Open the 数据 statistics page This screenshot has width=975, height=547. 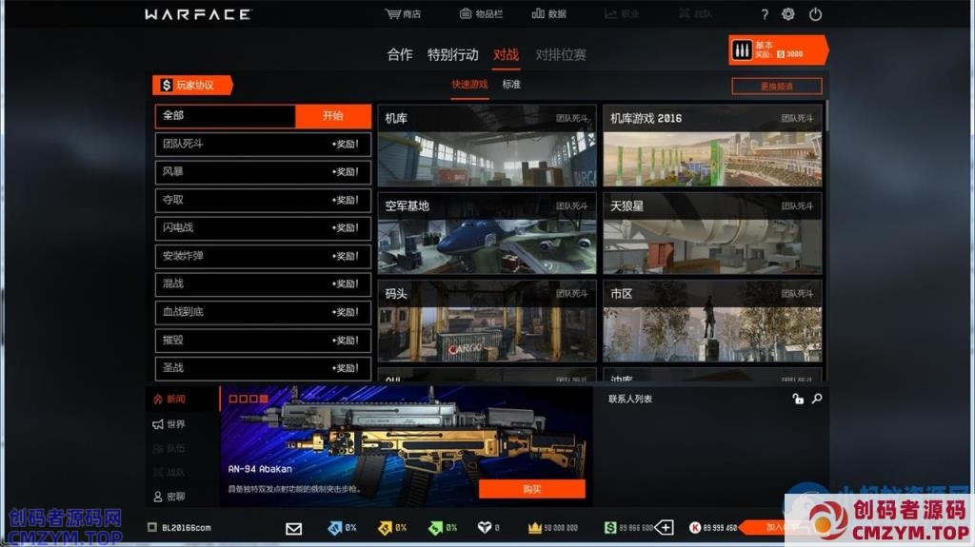538,14
